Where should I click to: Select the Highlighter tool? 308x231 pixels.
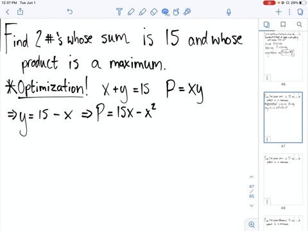pos(142,12)
